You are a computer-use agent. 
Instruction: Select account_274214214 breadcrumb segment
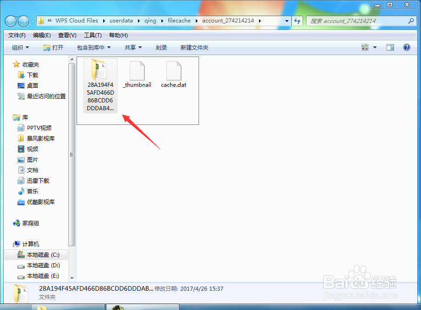coord(228,21)
